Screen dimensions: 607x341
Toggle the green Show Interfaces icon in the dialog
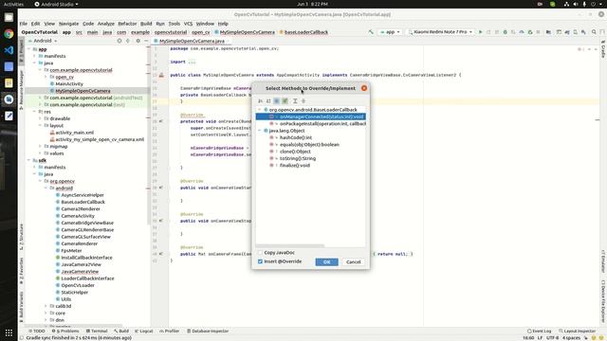coord(285,101)
